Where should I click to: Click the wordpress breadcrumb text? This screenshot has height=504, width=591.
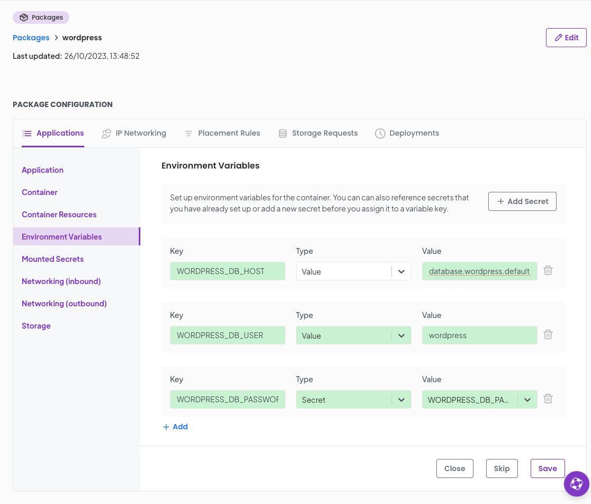point(82,38)
